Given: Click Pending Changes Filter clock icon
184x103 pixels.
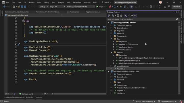Looking at the screenshot, I should 113,15.
